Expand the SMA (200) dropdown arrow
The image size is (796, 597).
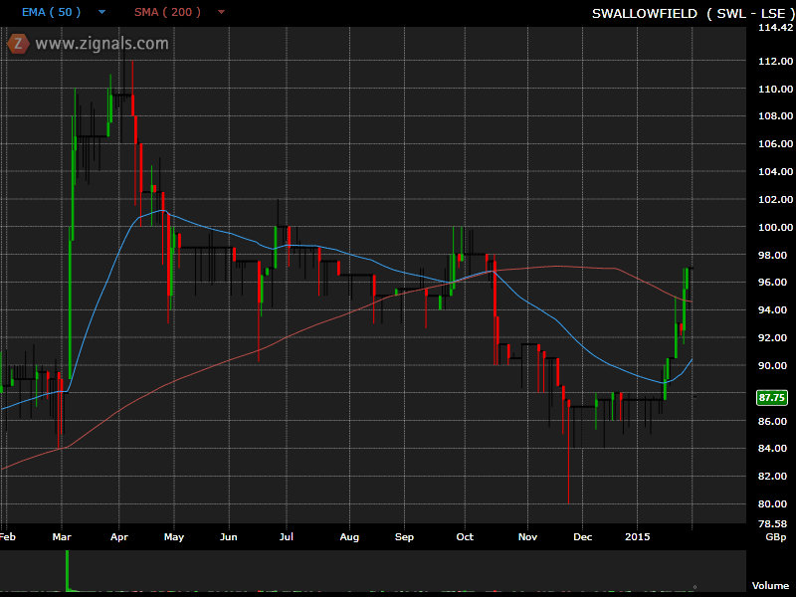coord(221,13)
